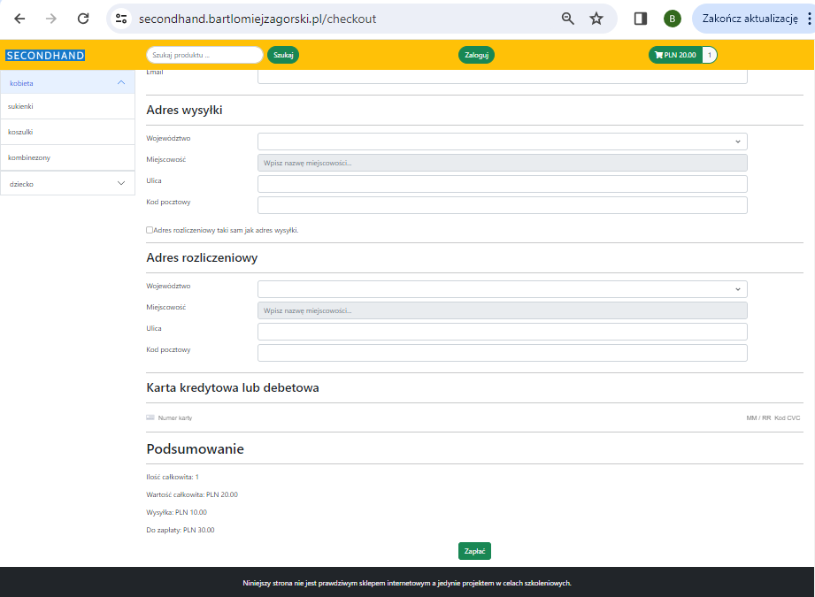The width and height of the screenshot is (815, 597).
Task: Click the Adres rozliczeniowy heading
Action: tap(202, 257)
